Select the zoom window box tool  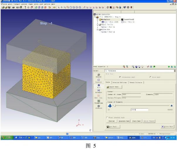(x=68, y=7)
